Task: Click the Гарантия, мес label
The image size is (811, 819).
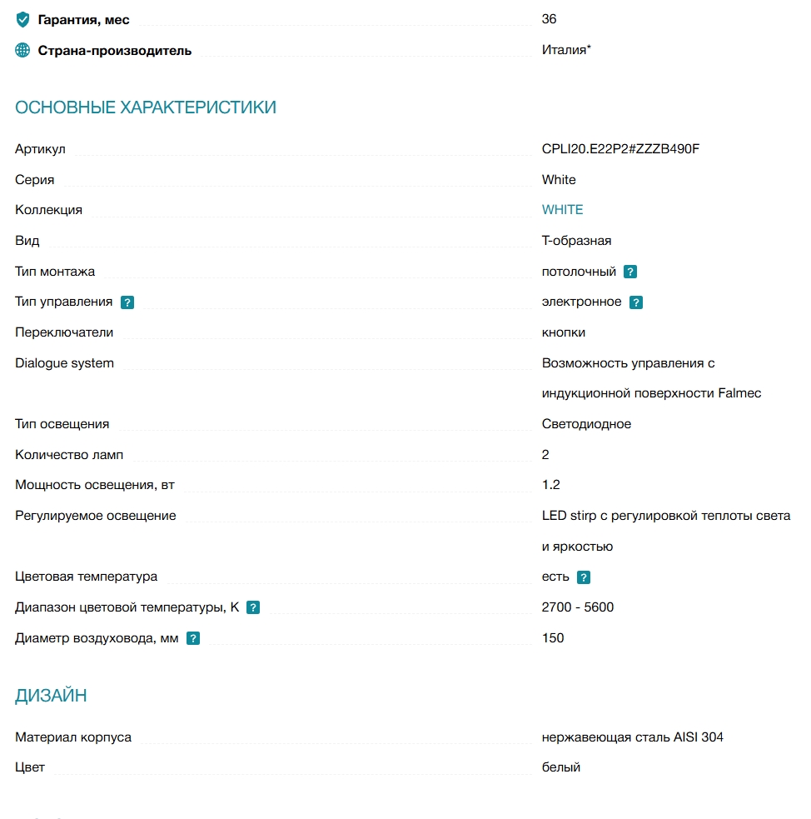Action: tap(83, 20)
